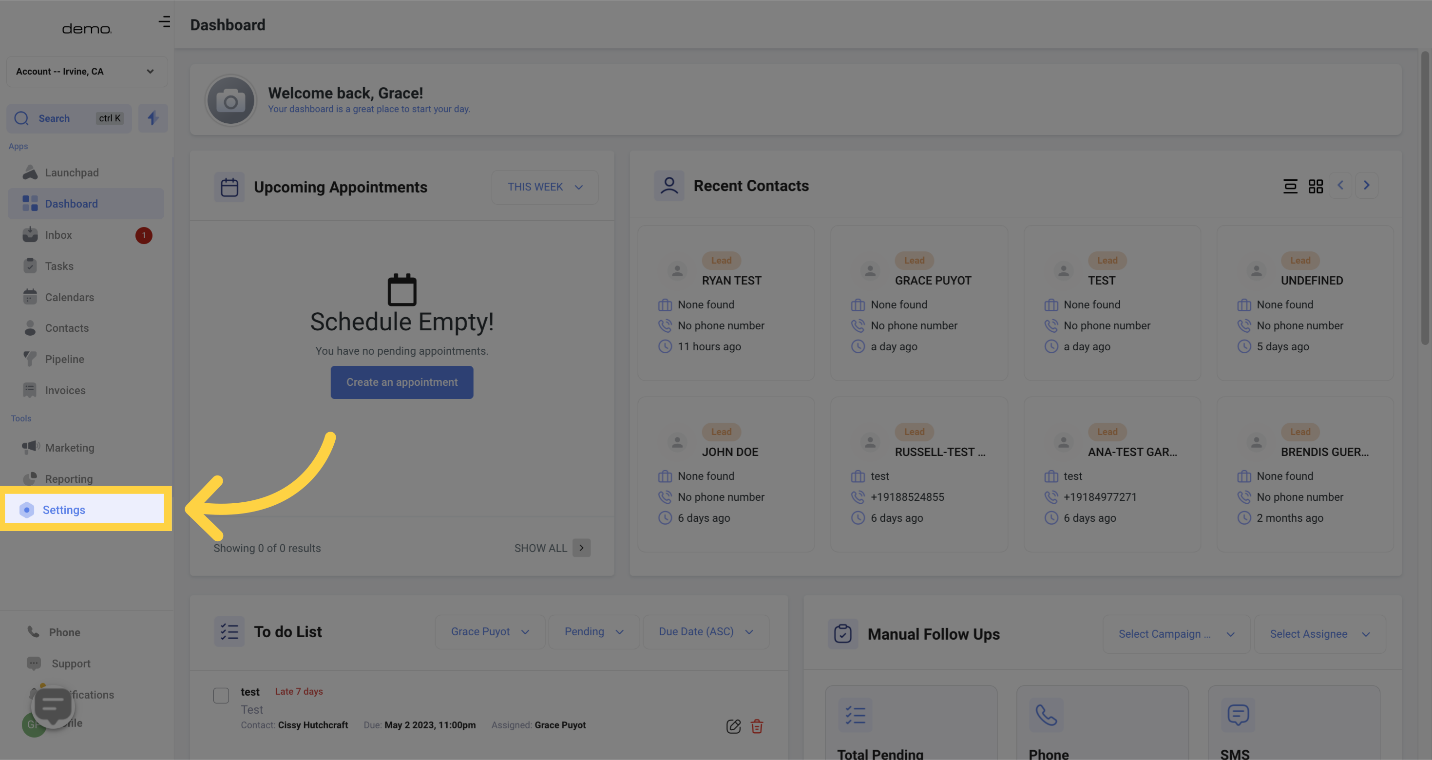Expand the Account Irvine, CA selector

[86, 71]
